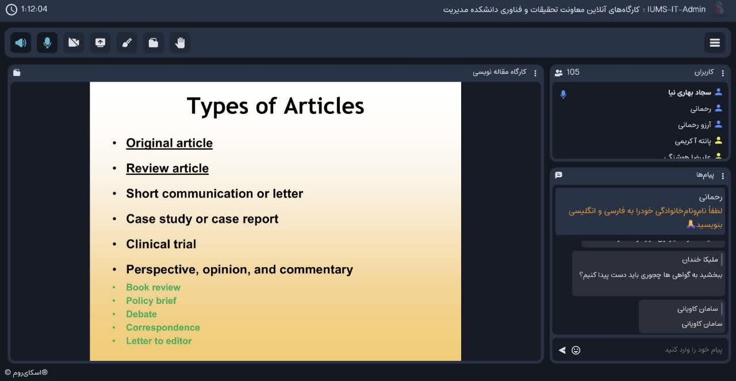The image size is (736, 381).
Task: Click the users count icon showing 105
Action: (x=558, y=73)
